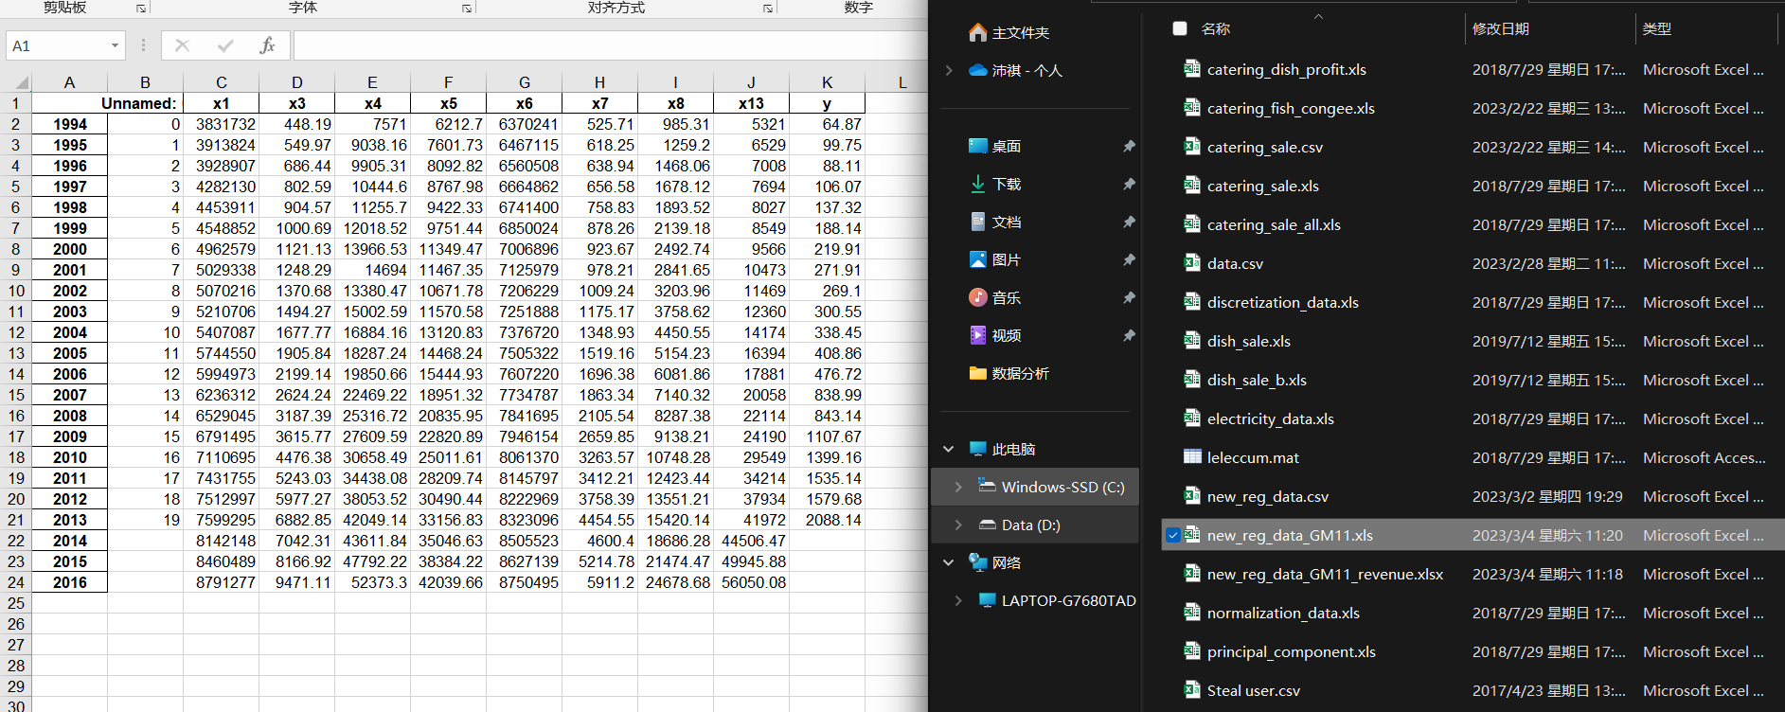
Task: Click the pin icon beside 图片
Action: (x=1129, y=260)
